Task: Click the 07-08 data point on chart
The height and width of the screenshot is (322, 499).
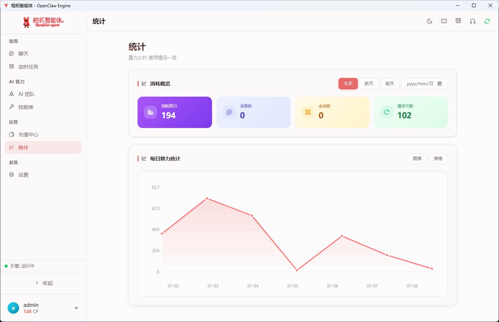Action: point(432,269)
